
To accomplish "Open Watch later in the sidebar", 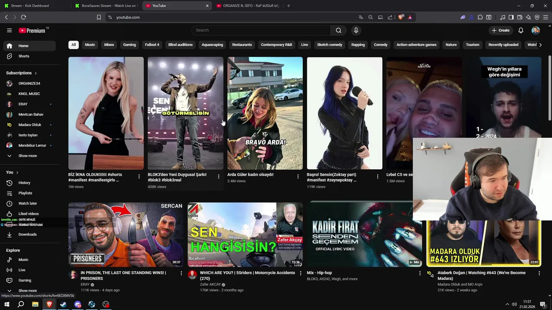I will pyautogui.click(x=29, y=203).
